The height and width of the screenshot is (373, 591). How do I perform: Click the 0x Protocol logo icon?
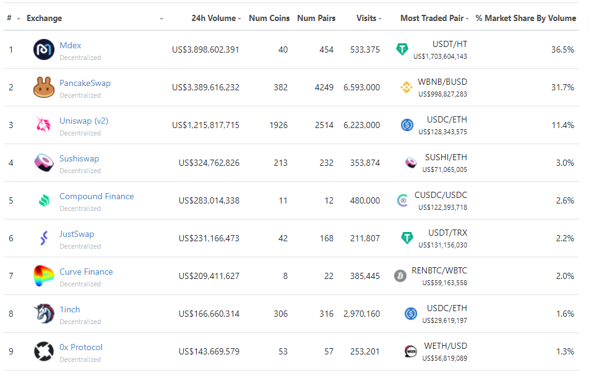tap(44, 351)
